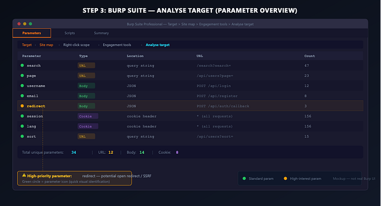Click the count value 47
Viewport: 381px width, 206px height.
point(306,65)
